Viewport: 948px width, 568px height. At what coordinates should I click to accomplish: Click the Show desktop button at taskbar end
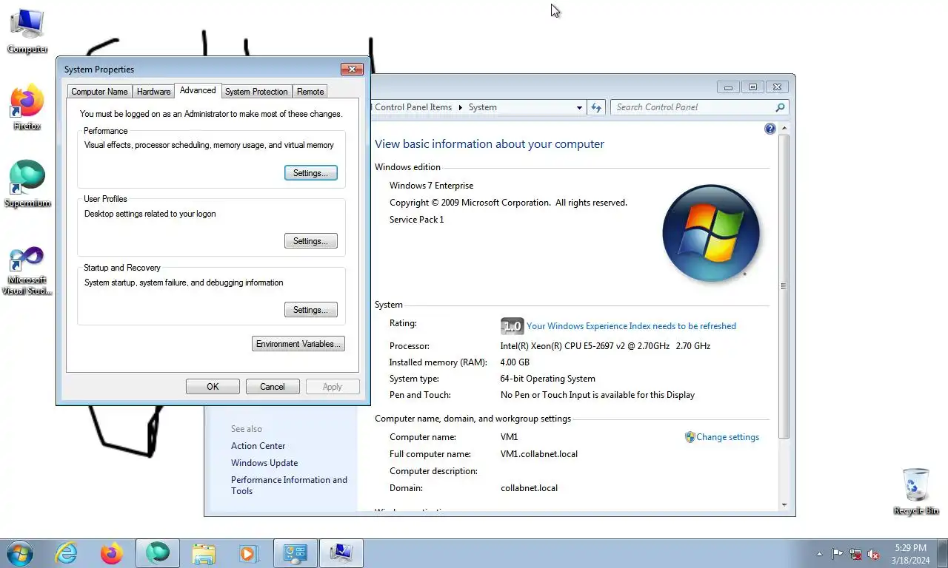943,553
